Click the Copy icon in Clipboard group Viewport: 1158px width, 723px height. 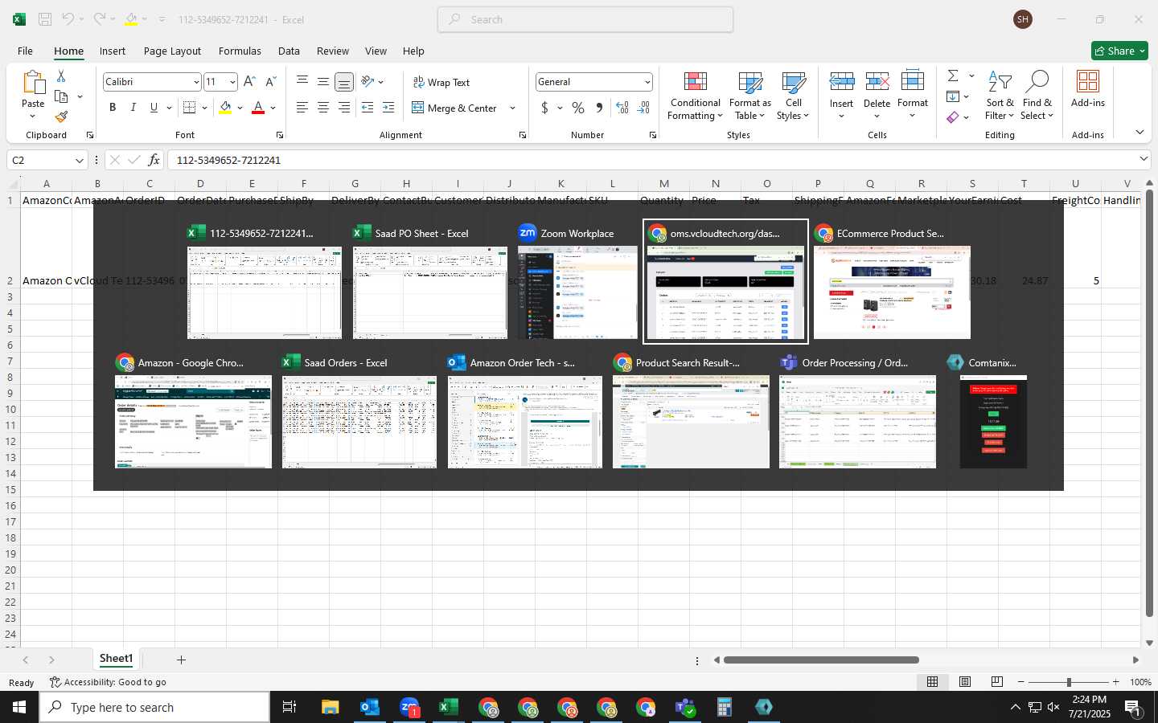coord(61,96)
